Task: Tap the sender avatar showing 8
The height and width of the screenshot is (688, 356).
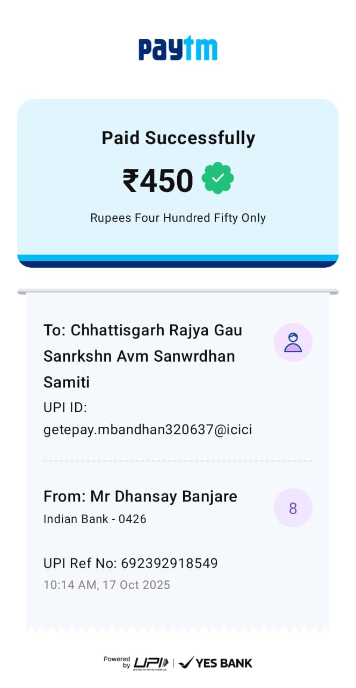Action: [293, 508]
